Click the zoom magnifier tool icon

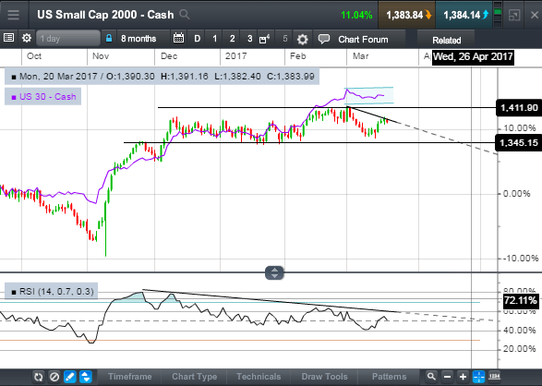(430, 377)
